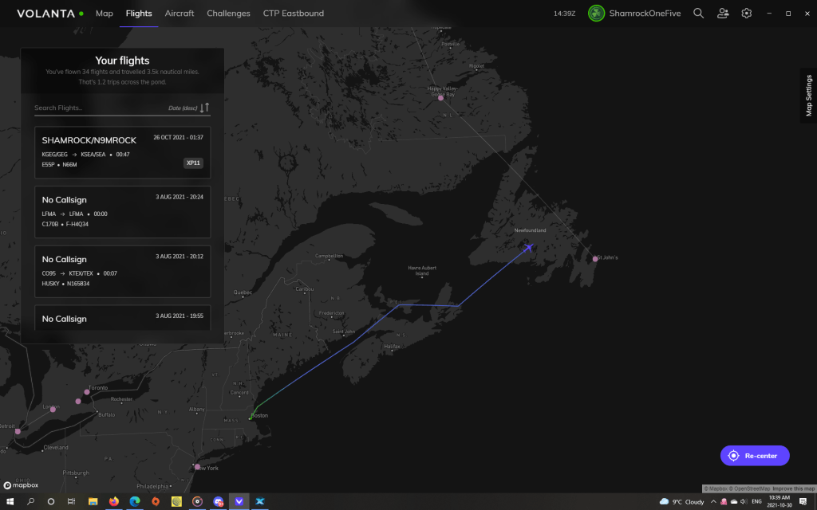
Task: Open the Challenges tab
Action: tap(228, 14)
